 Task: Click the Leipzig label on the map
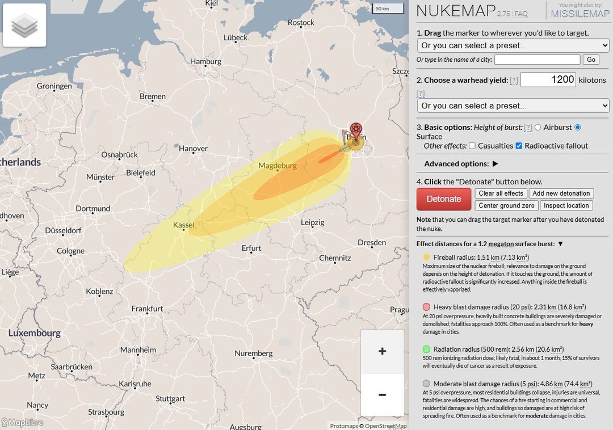click(x=312, y=222)
